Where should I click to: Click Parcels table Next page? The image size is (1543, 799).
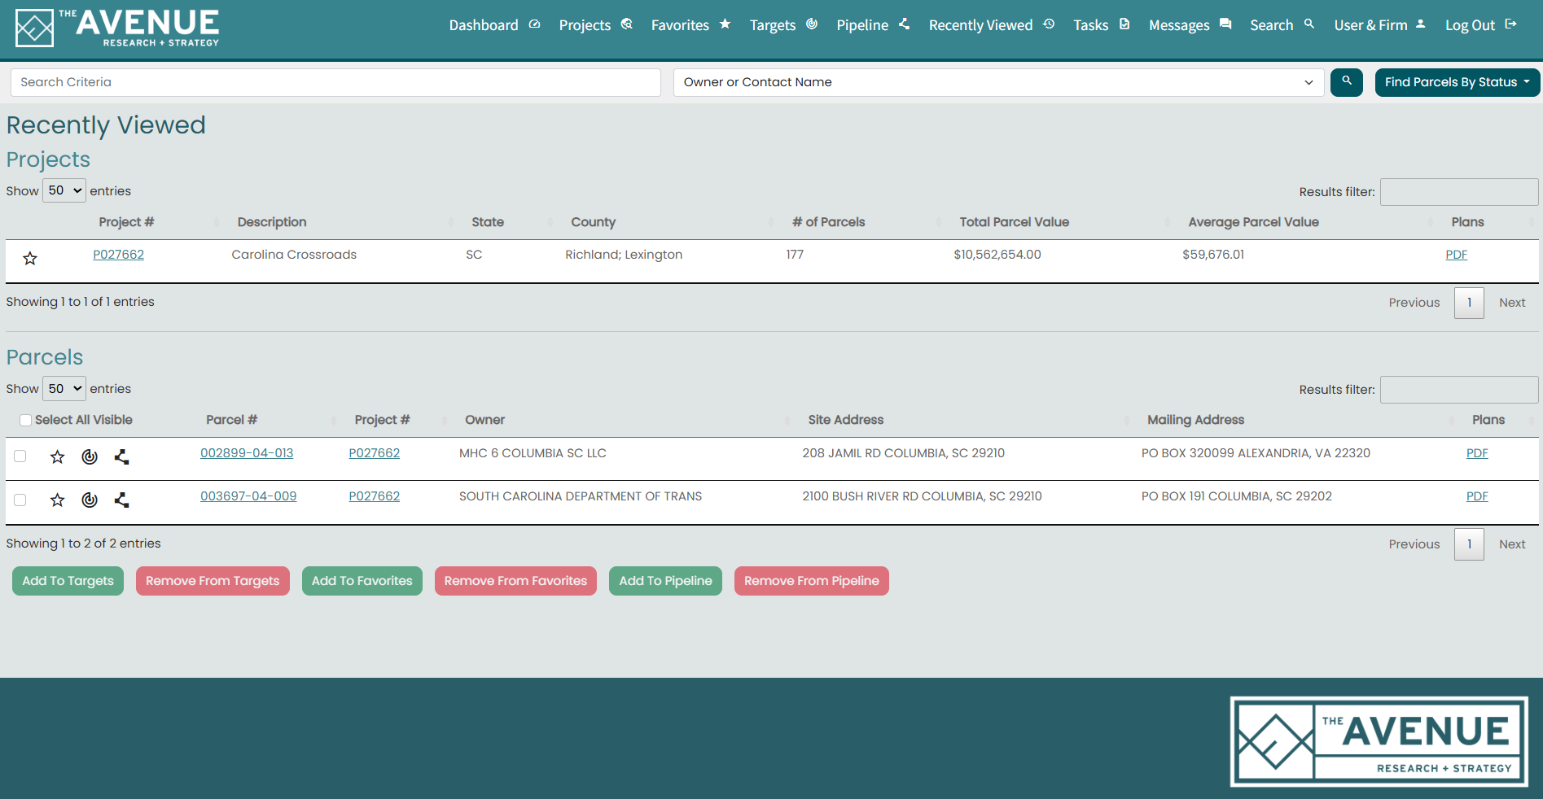click(1512, 544)
